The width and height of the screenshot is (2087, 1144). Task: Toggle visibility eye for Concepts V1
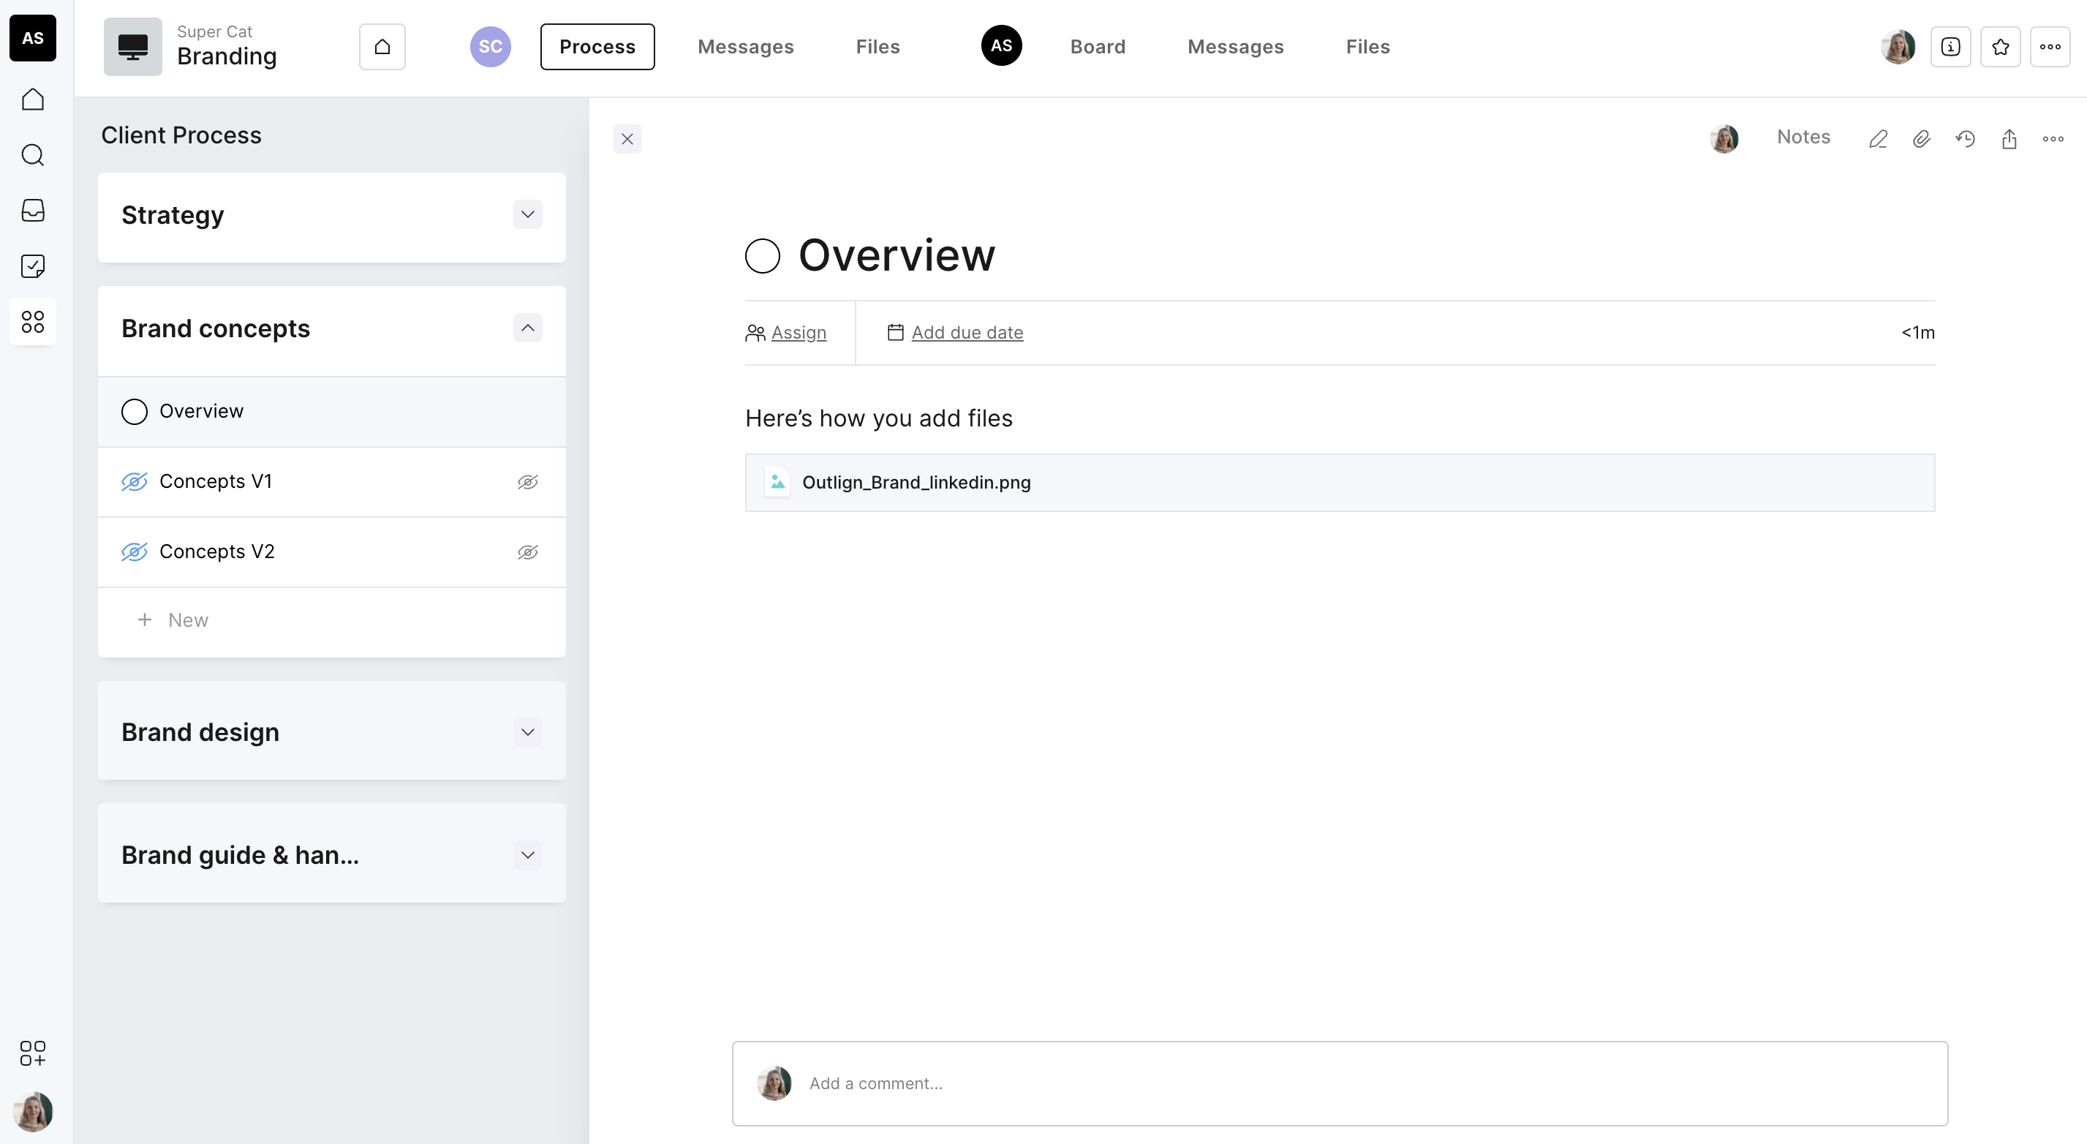527,482
